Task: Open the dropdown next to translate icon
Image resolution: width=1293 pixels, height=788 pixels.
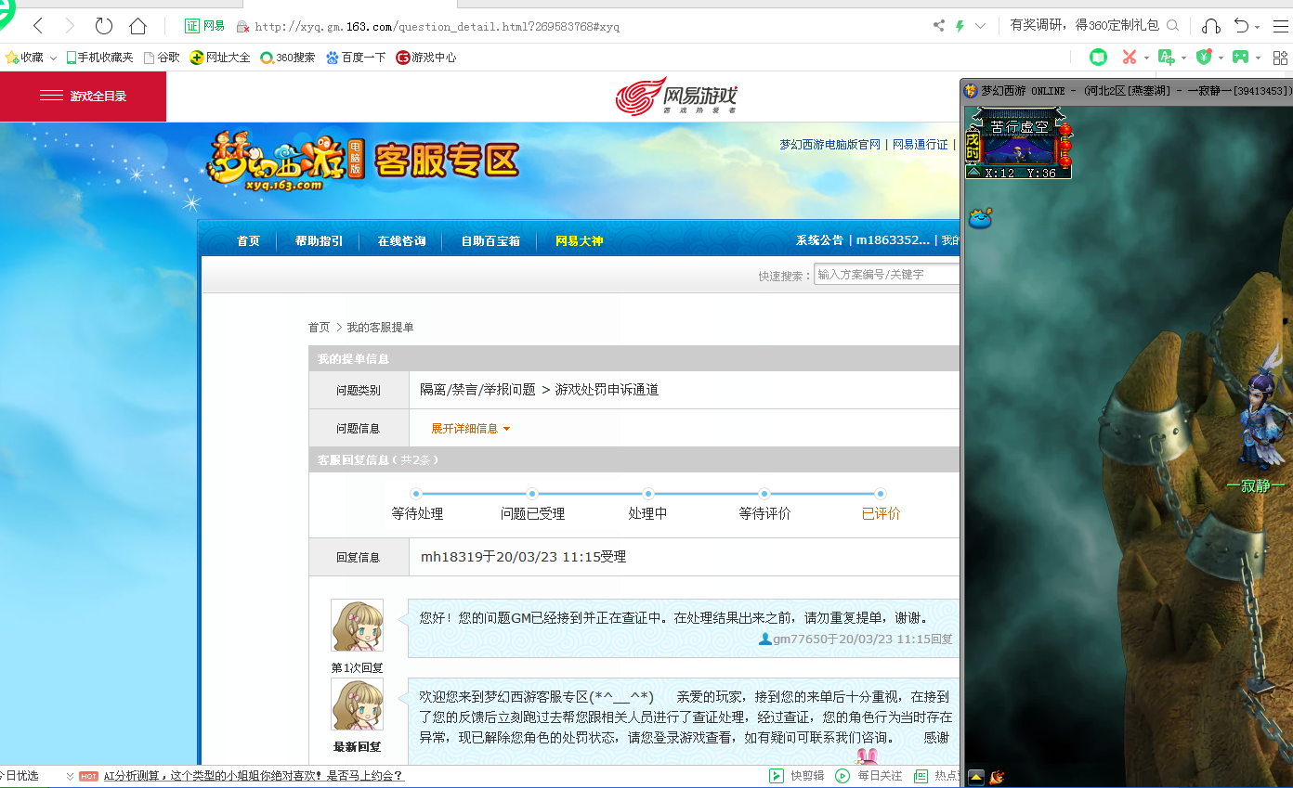Action: click(1183, 58)
